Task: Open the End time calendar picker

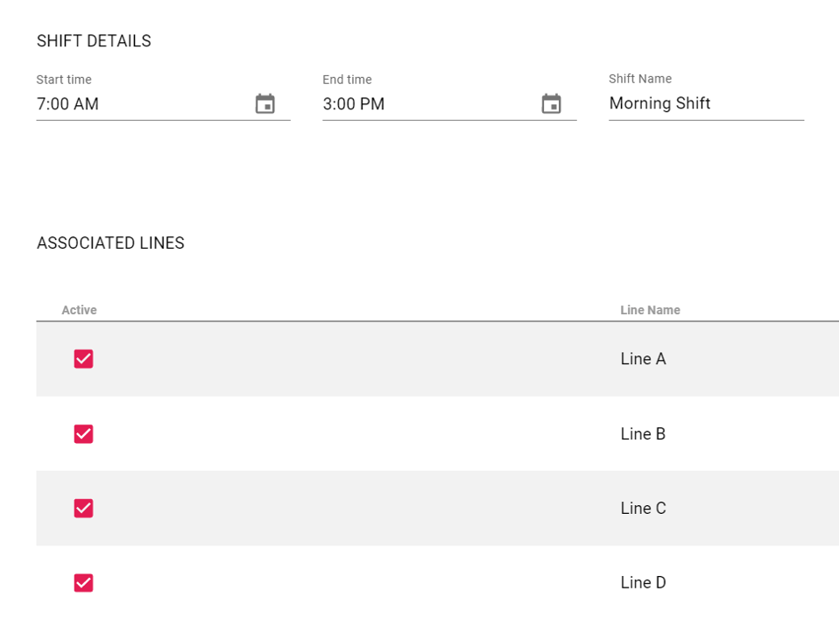Action: click(x=551, y=104)
